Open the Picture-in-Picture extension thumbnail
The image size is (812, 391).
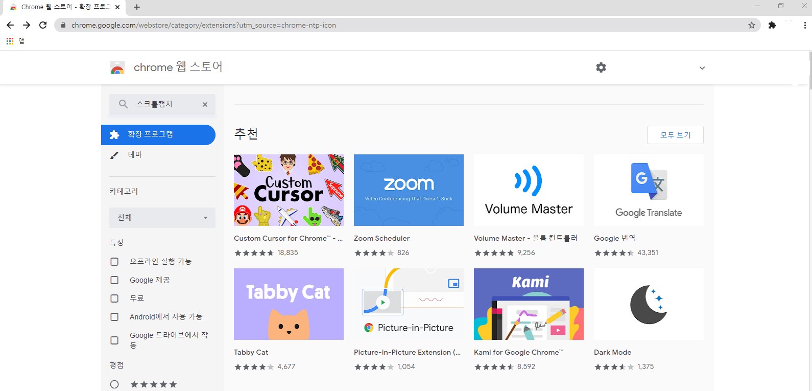point(409,304)
